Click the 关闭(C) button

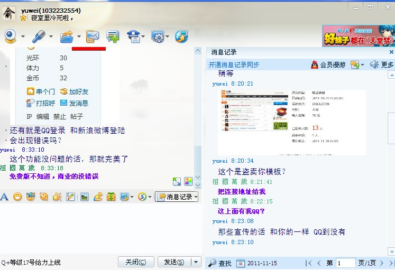coord(136,262)
